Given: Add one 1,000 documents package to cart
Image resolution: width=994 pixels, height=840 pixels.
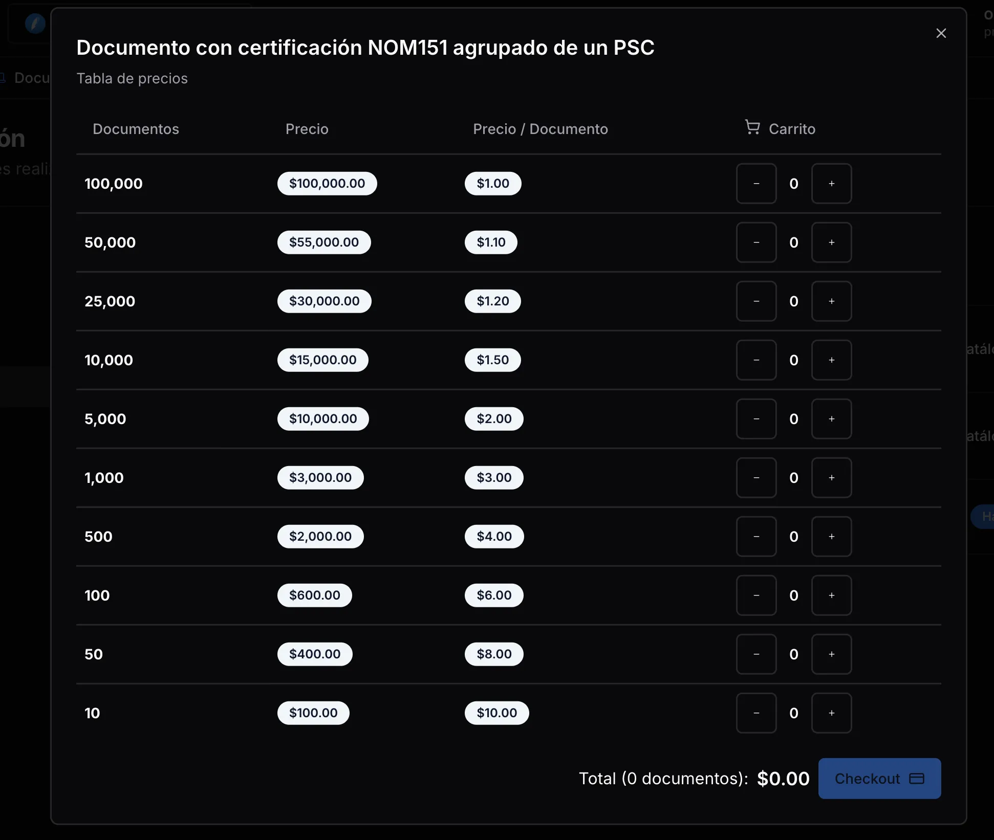Looking at the screenshot, I should point(831,478).
